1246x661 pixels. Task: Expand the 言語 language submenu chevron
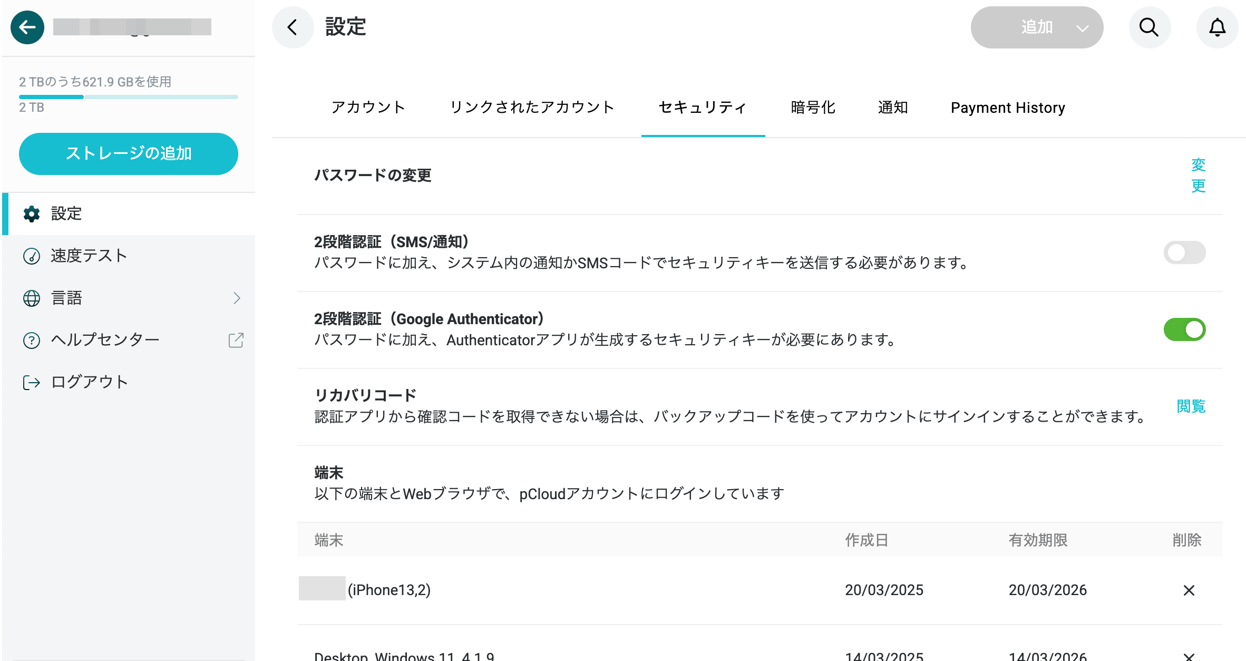click(x=237, y=298)
